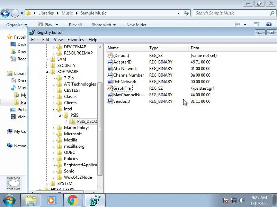Click the SECURITY folder icon in tree
The height and width of the screenshot is (207, 277).
tap(53, 66)
